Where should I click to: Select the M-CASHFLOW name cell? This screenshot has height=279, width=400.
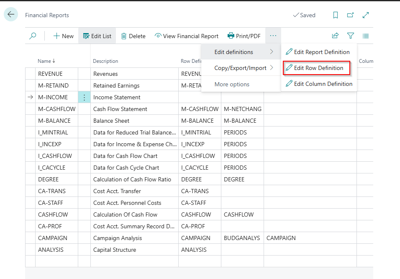56,109
